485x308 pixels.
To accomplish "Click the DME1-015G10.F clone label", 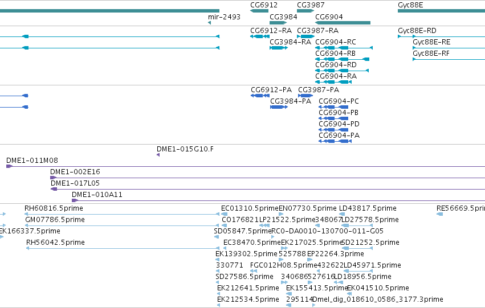I will [185, 149].
